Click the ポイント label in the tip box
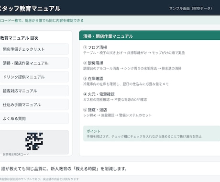The image size is (220, 182). 93,131
